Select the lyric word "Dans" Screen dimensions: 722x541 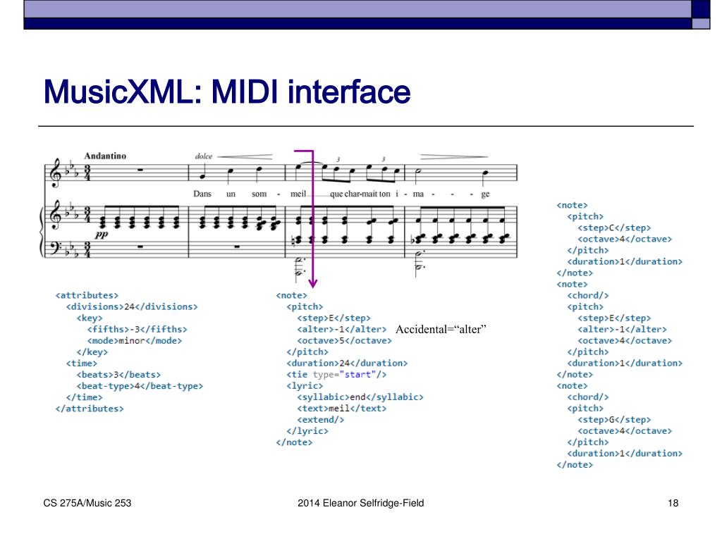pyautogui.click(x=202, y=194)
